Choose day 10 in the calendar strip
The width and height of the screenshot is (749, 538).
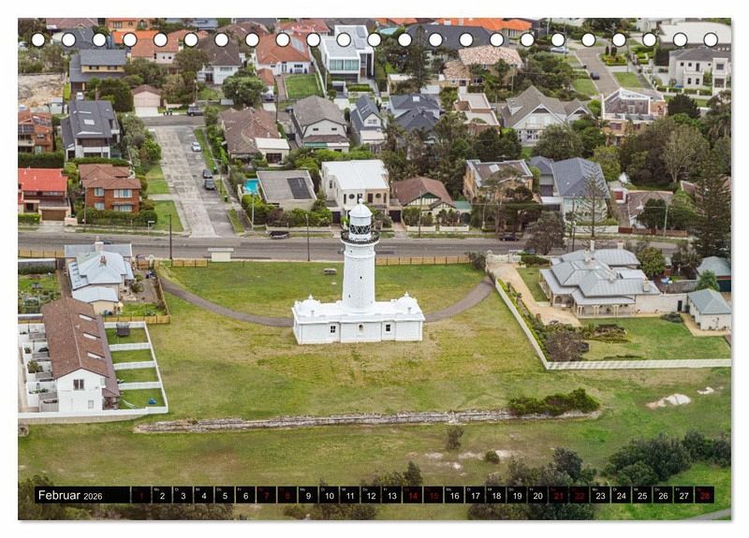click(329, 496)
